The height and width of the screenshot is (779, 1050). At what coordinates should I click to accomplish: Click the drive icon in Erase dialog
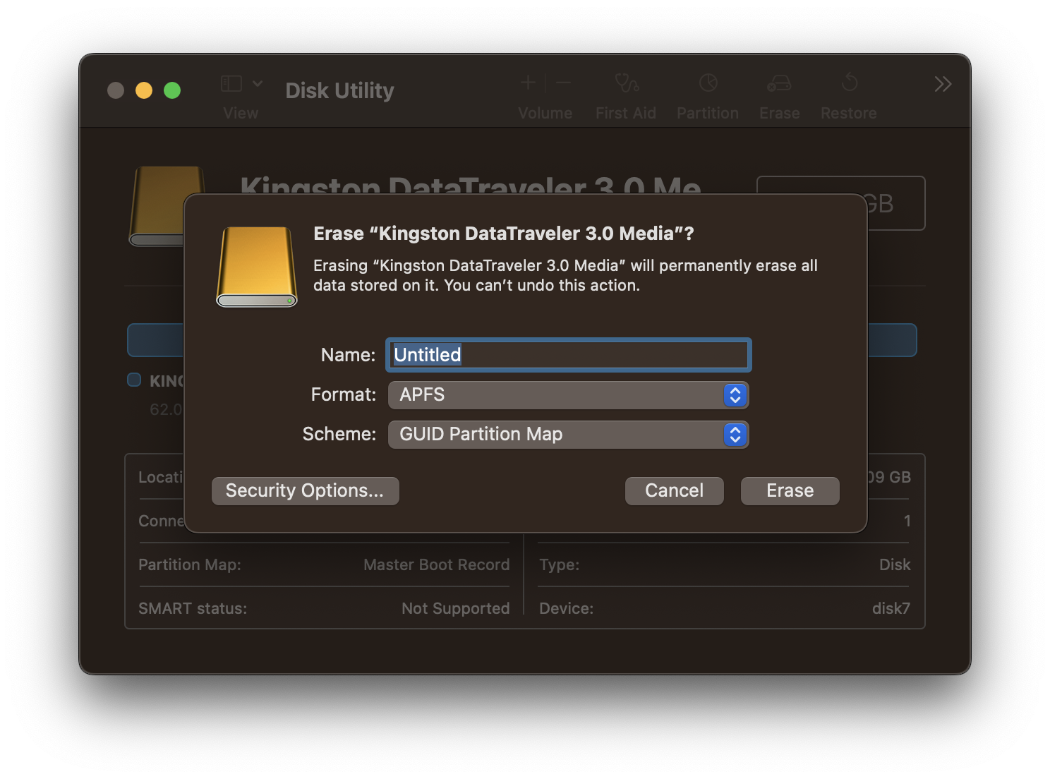pyautogui.click(x=257, y=267)
